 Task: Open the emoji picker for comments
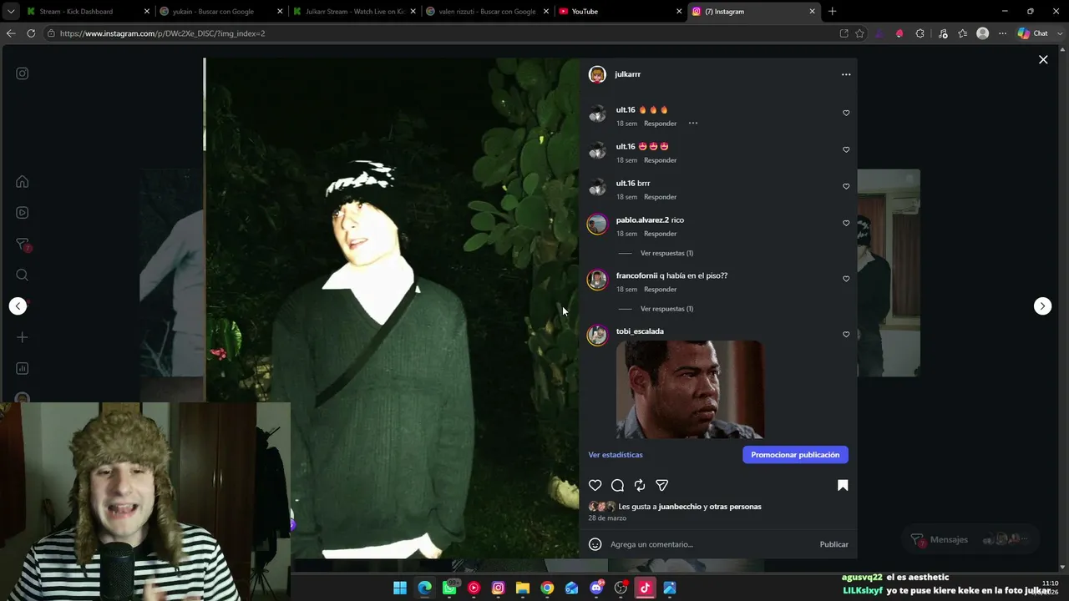pyautogui.click(x=595, y=544)
